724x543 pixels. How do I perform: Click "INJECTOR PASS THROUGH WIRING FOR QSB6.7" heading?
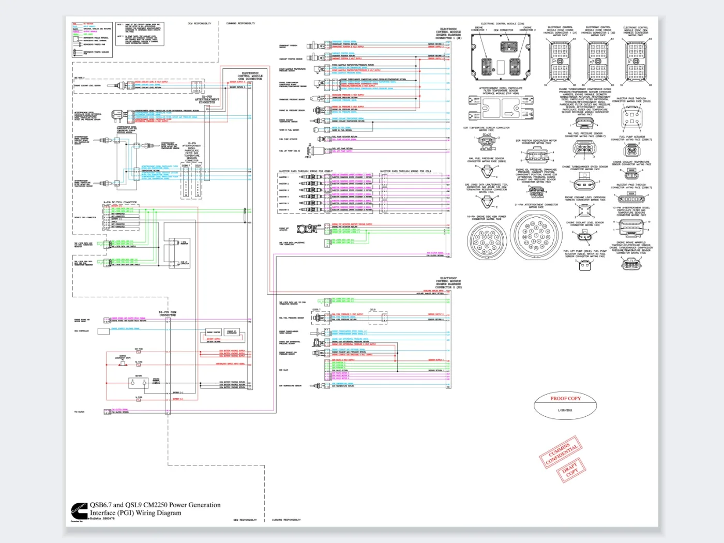click(306, 171)
